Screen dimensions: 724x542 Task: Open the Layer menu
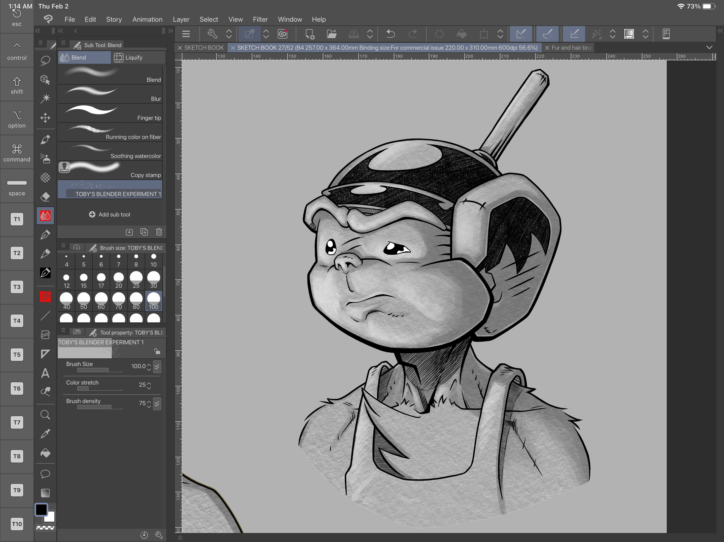(x=181, y=19)
